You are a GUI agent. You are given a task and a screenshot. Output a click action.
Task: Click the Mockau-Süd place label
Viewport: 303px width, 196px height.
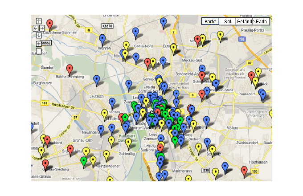[192, 60]
